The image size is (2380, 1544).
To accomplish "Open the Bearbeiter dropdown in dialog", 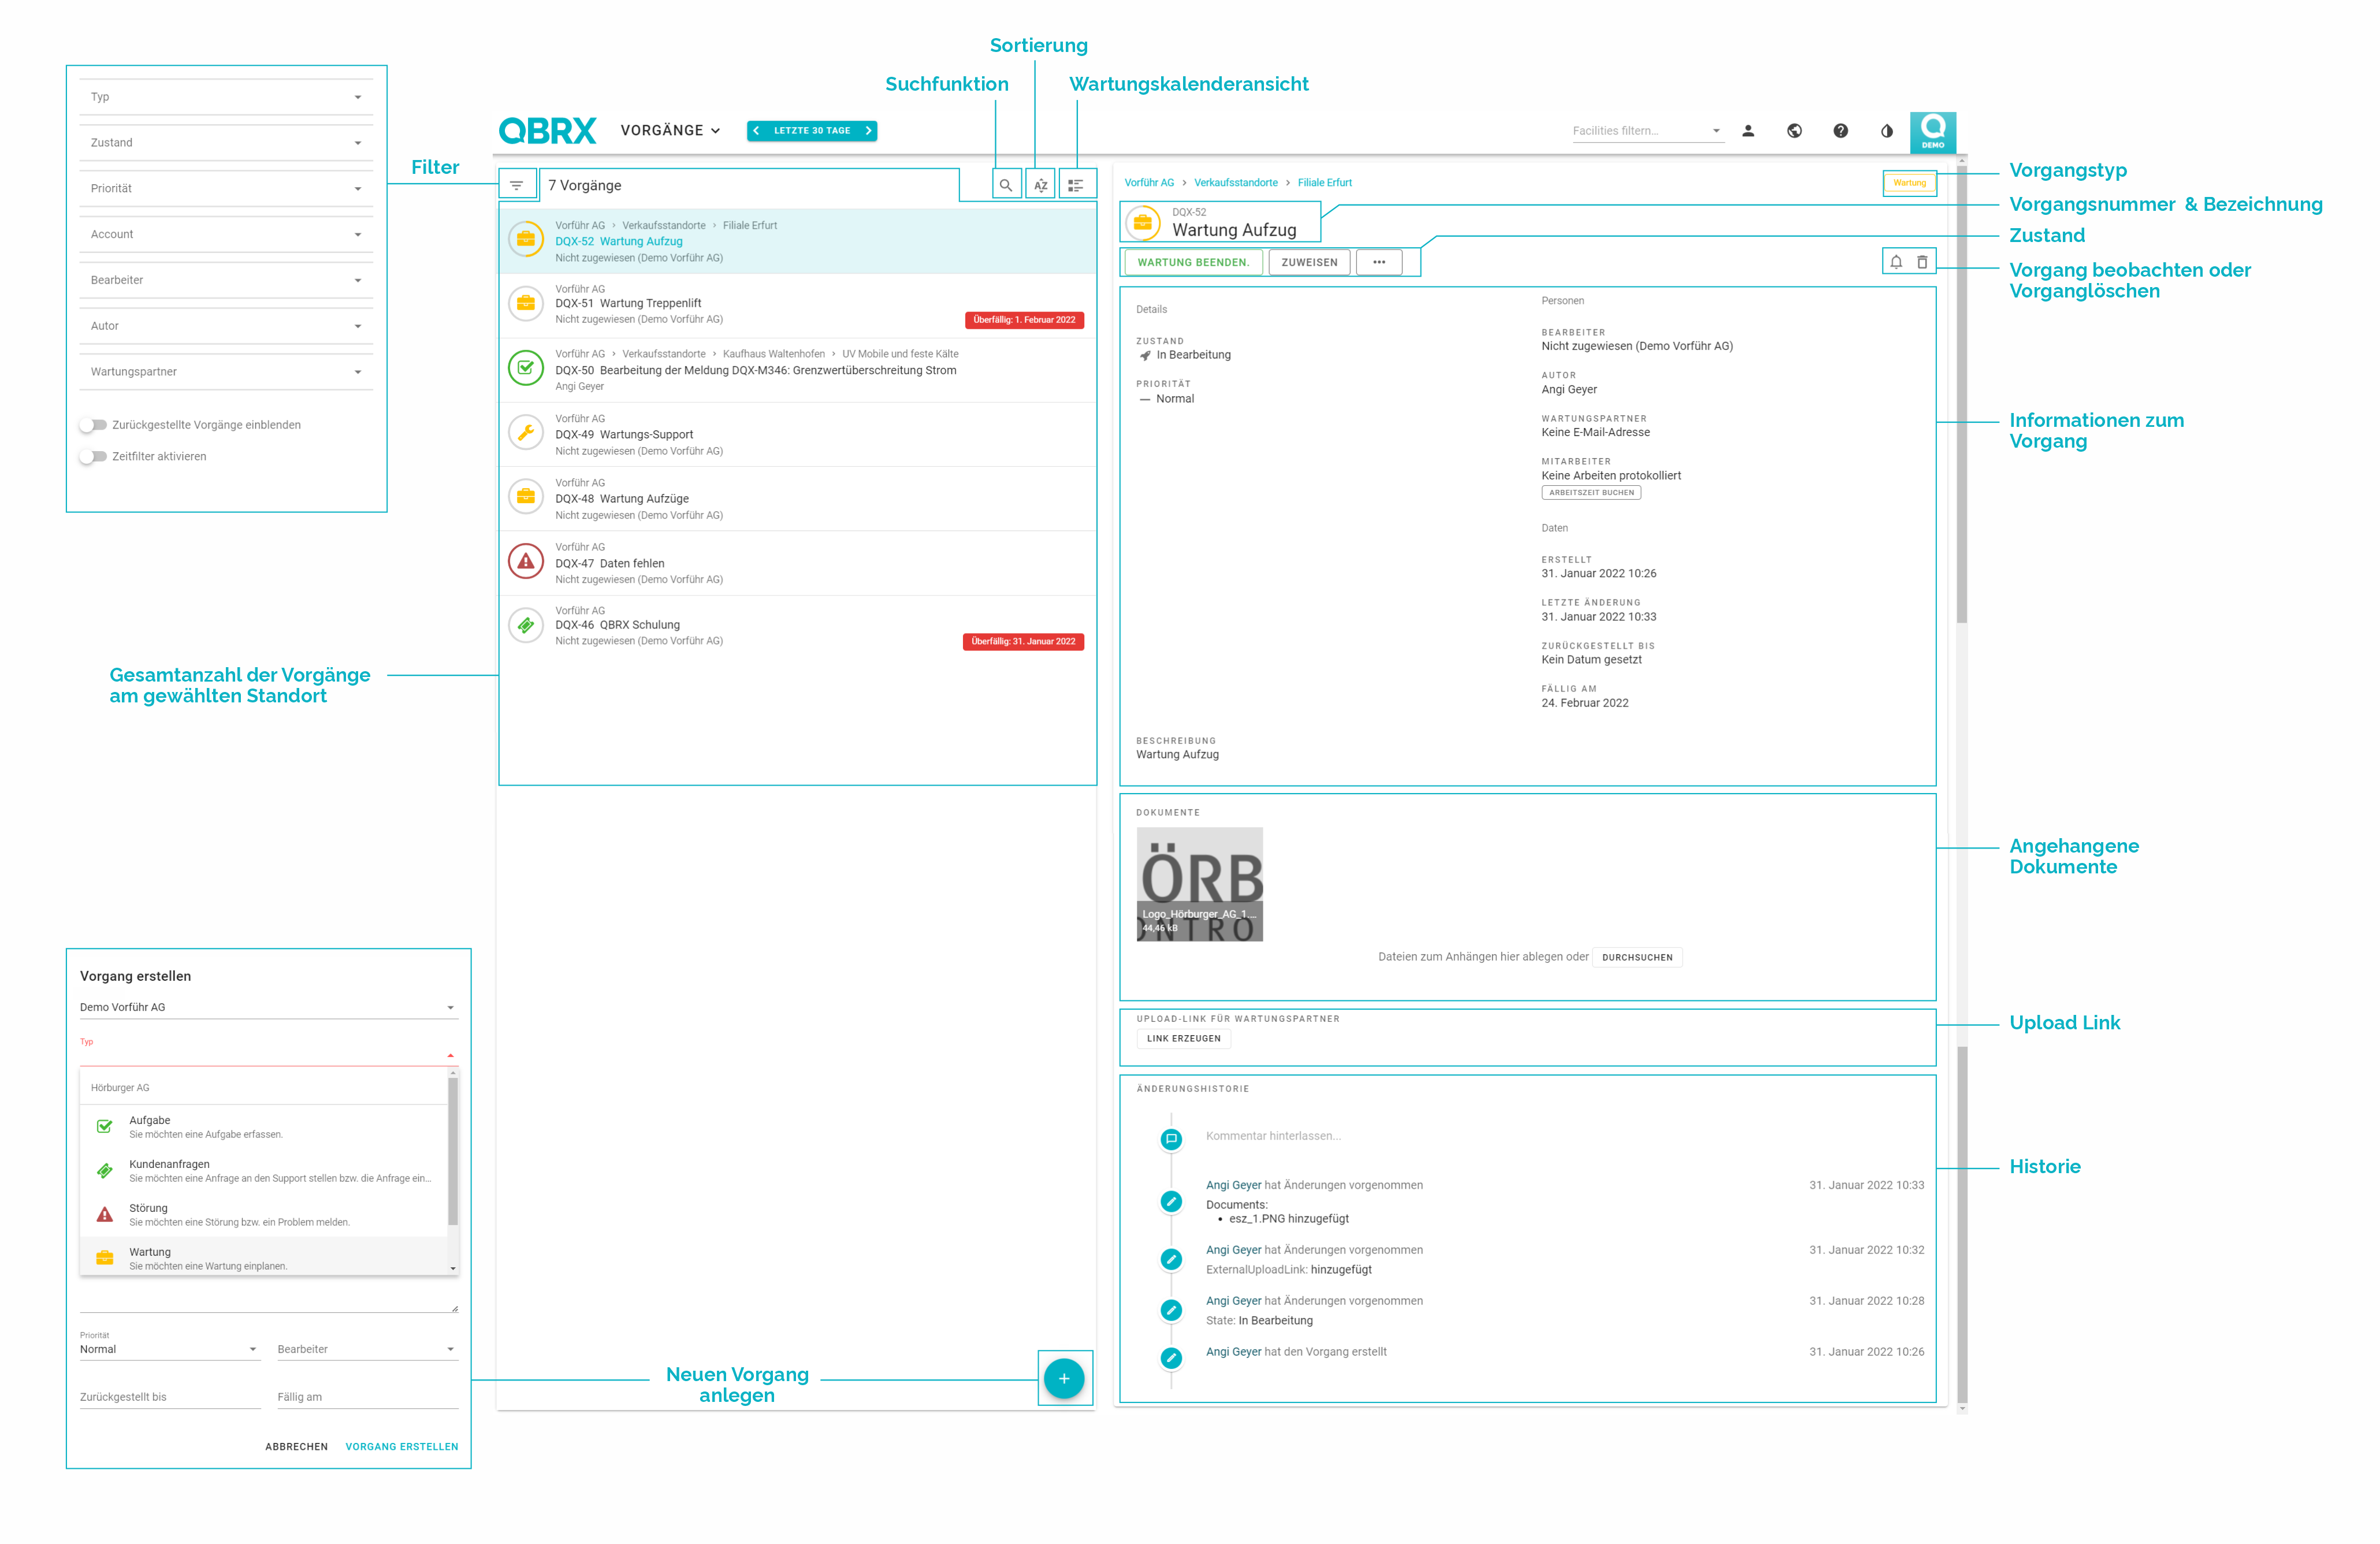I will (368, 1349).
